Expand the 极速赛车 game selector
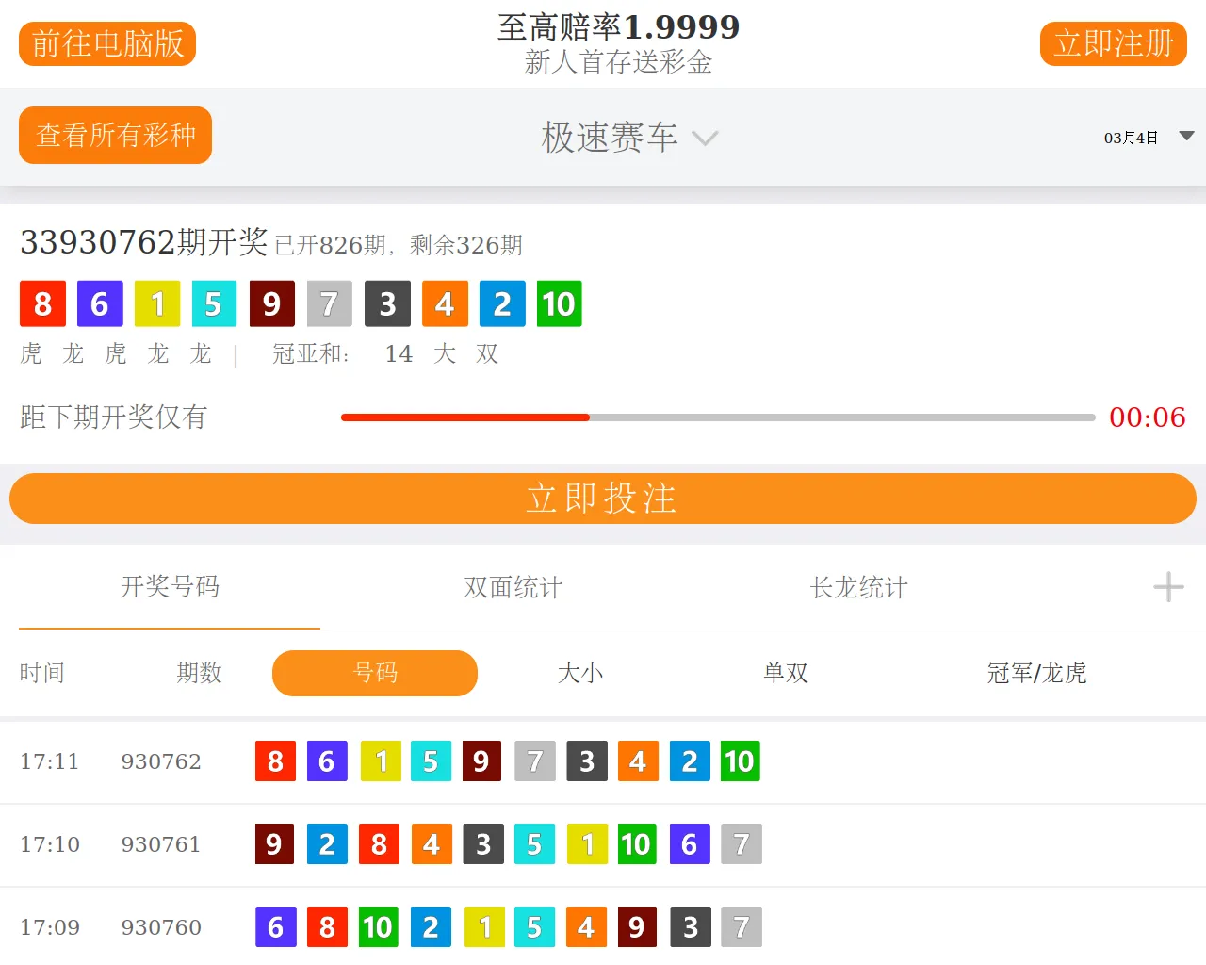This screenshot has width=1206, height=965. pos(628,138)
